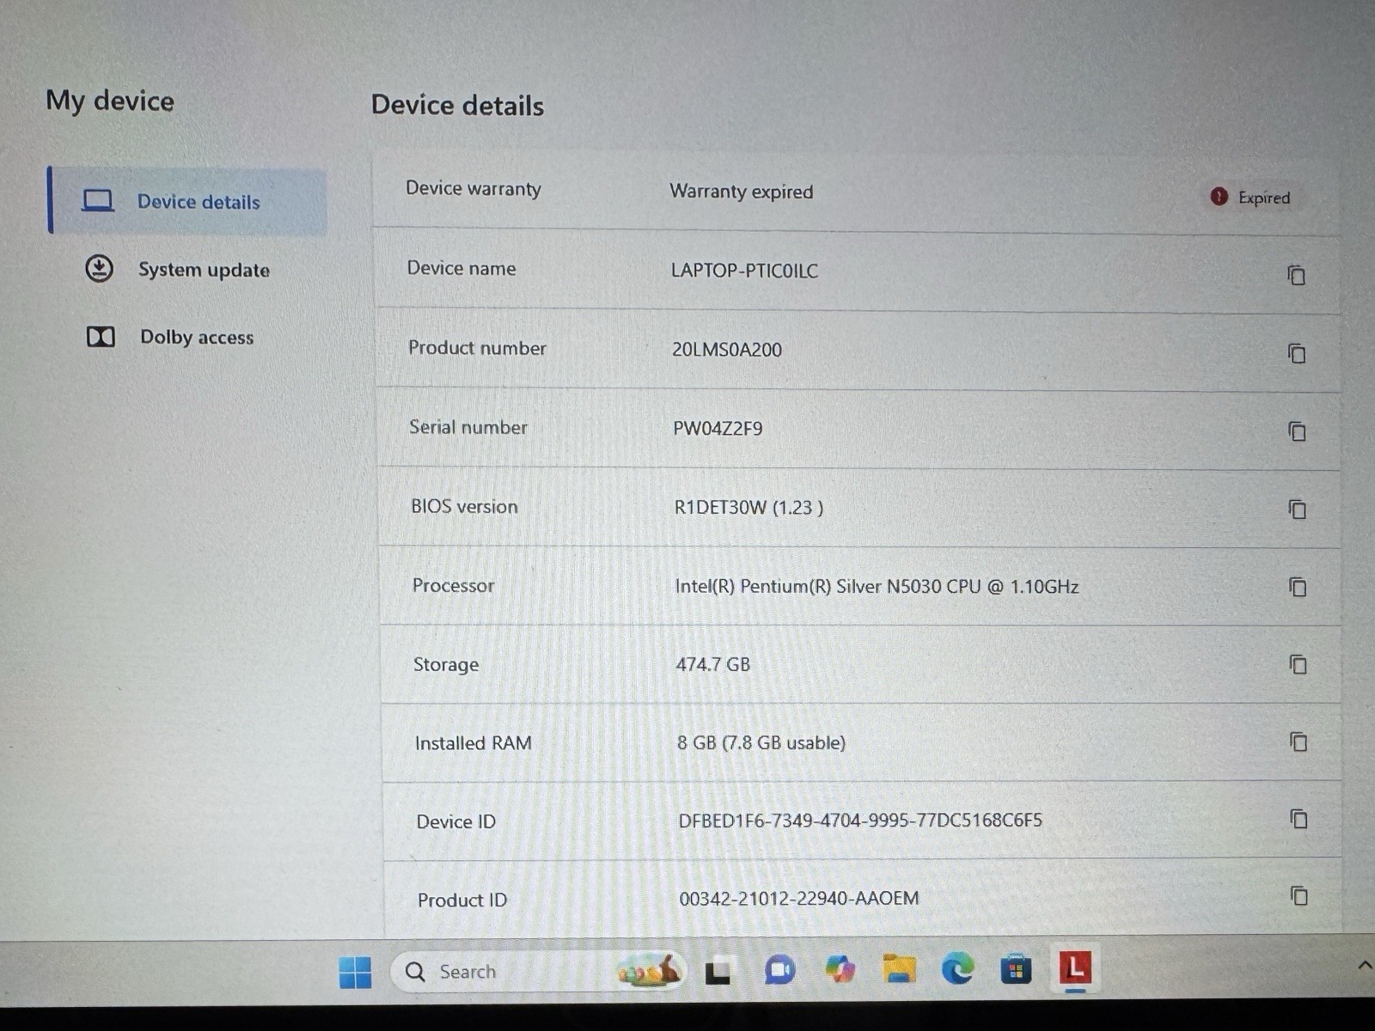The width and height of the screenshot is (1375, 1031).
Task: Copy the Device ID value
Action: tap(1299, 819)
